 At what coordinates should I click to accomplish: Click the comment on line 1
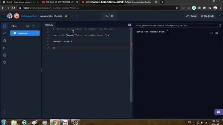click(83, 29)
